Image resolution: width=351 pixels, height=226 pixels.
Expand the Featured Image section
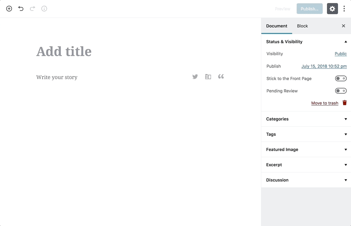click(345, 149)
